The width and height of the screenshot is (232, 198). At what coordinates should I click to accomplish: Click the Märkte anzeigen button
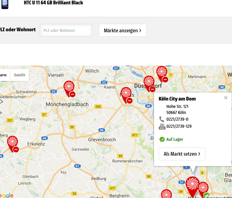123,30
